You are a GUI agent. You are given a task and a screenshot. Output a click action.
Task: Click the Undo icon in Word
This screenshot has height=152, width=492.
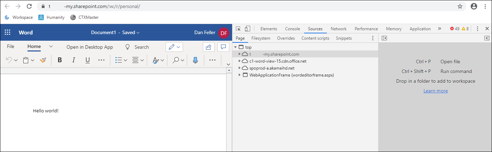tap(9, 60)
